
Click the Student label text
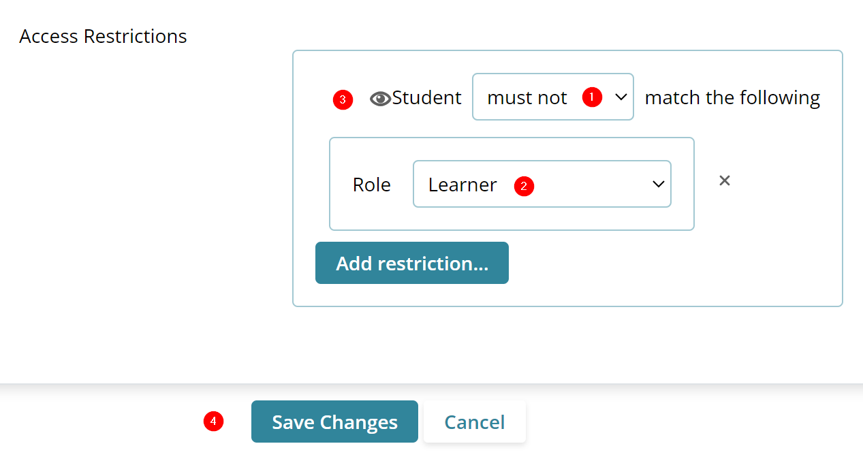(427, 98)
